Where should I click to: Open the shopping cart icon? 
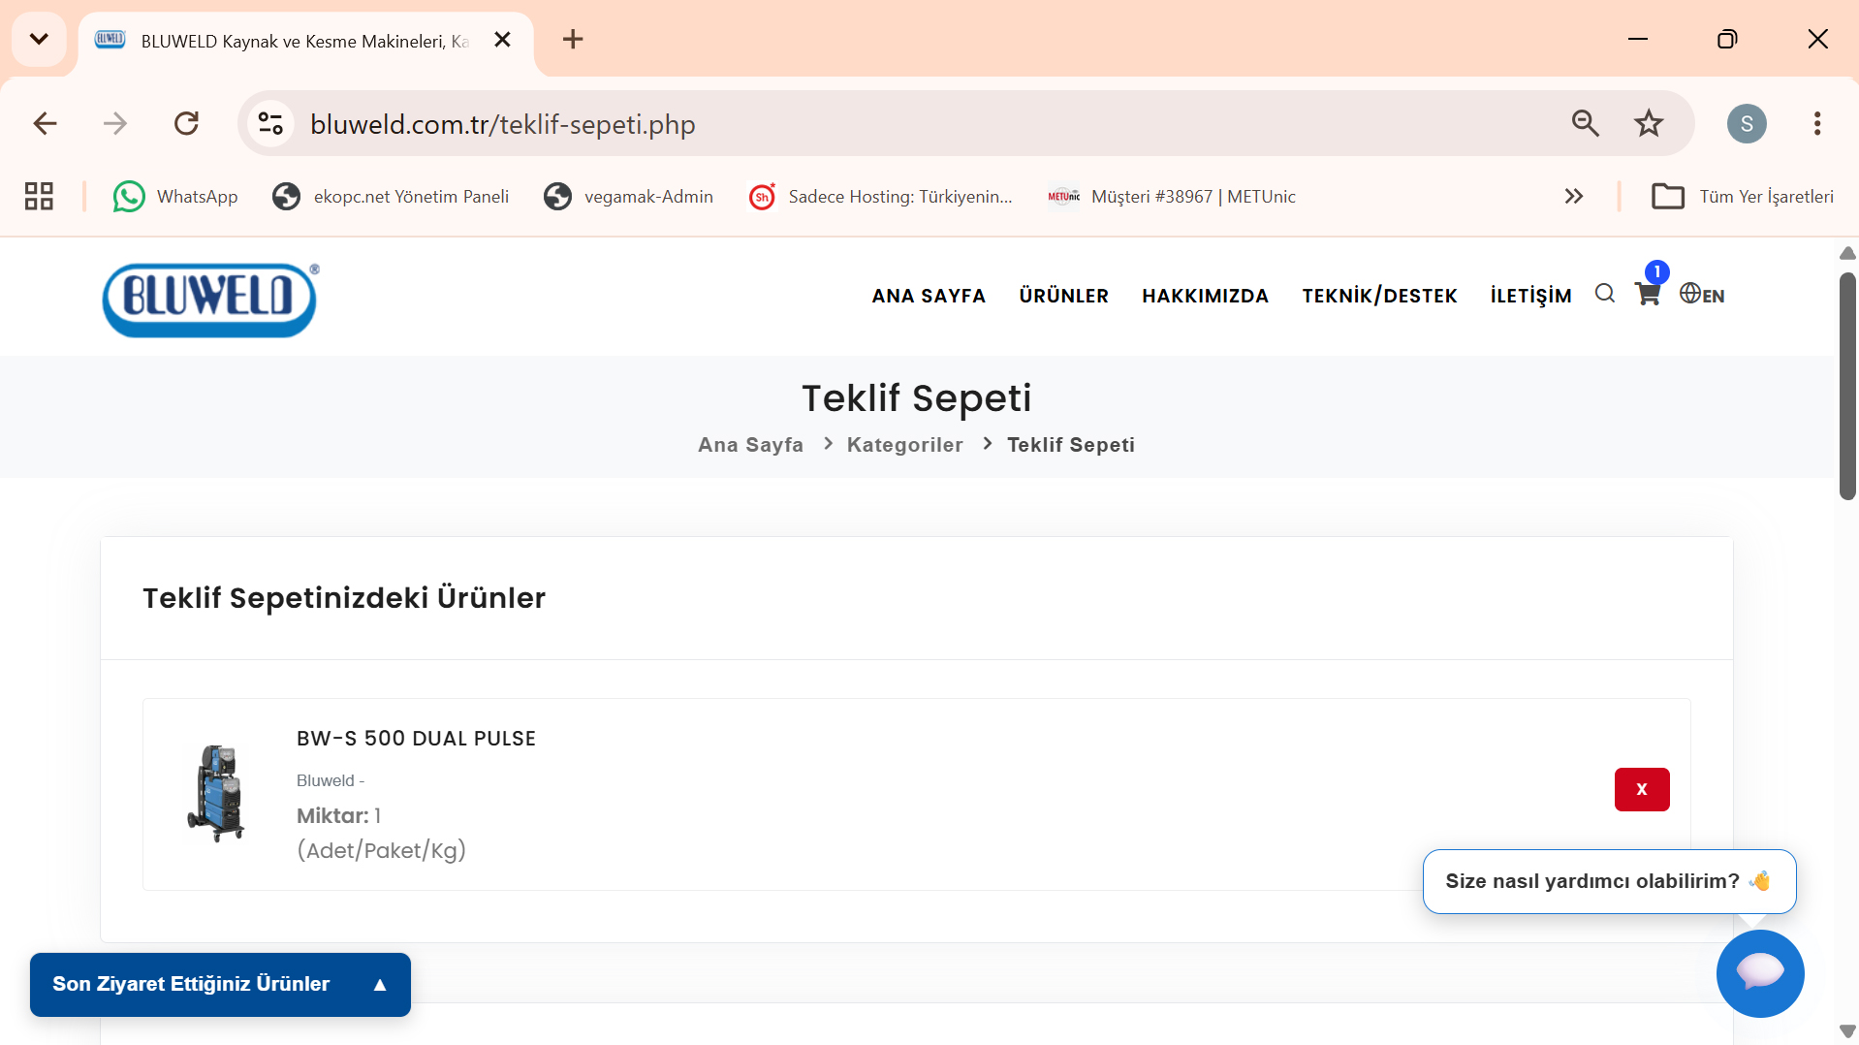pos(1648,294)
